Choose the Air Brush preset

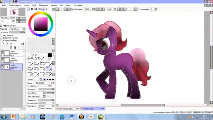[x=36, y=64]
